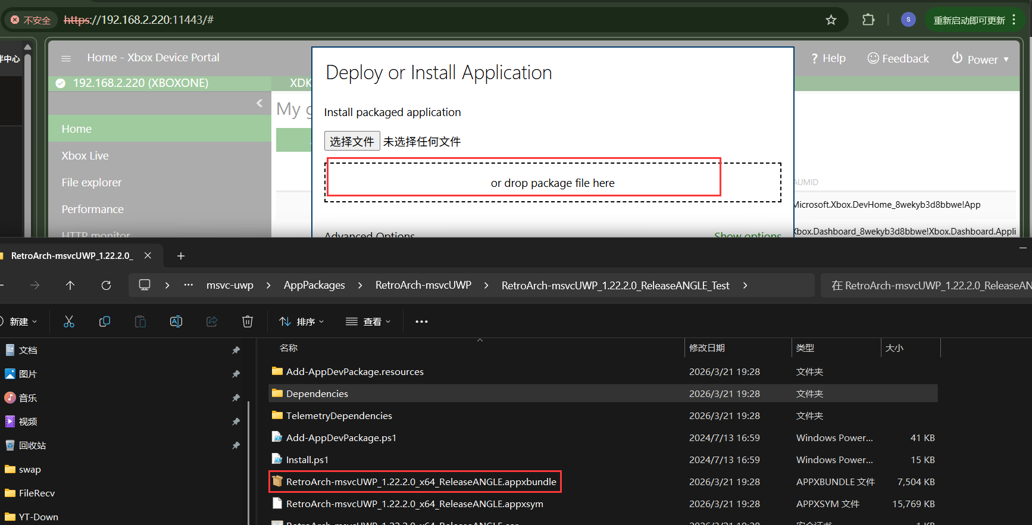1032x525 pixels.
Task: Open the Power dropdown menu
Action: point(981,59)
